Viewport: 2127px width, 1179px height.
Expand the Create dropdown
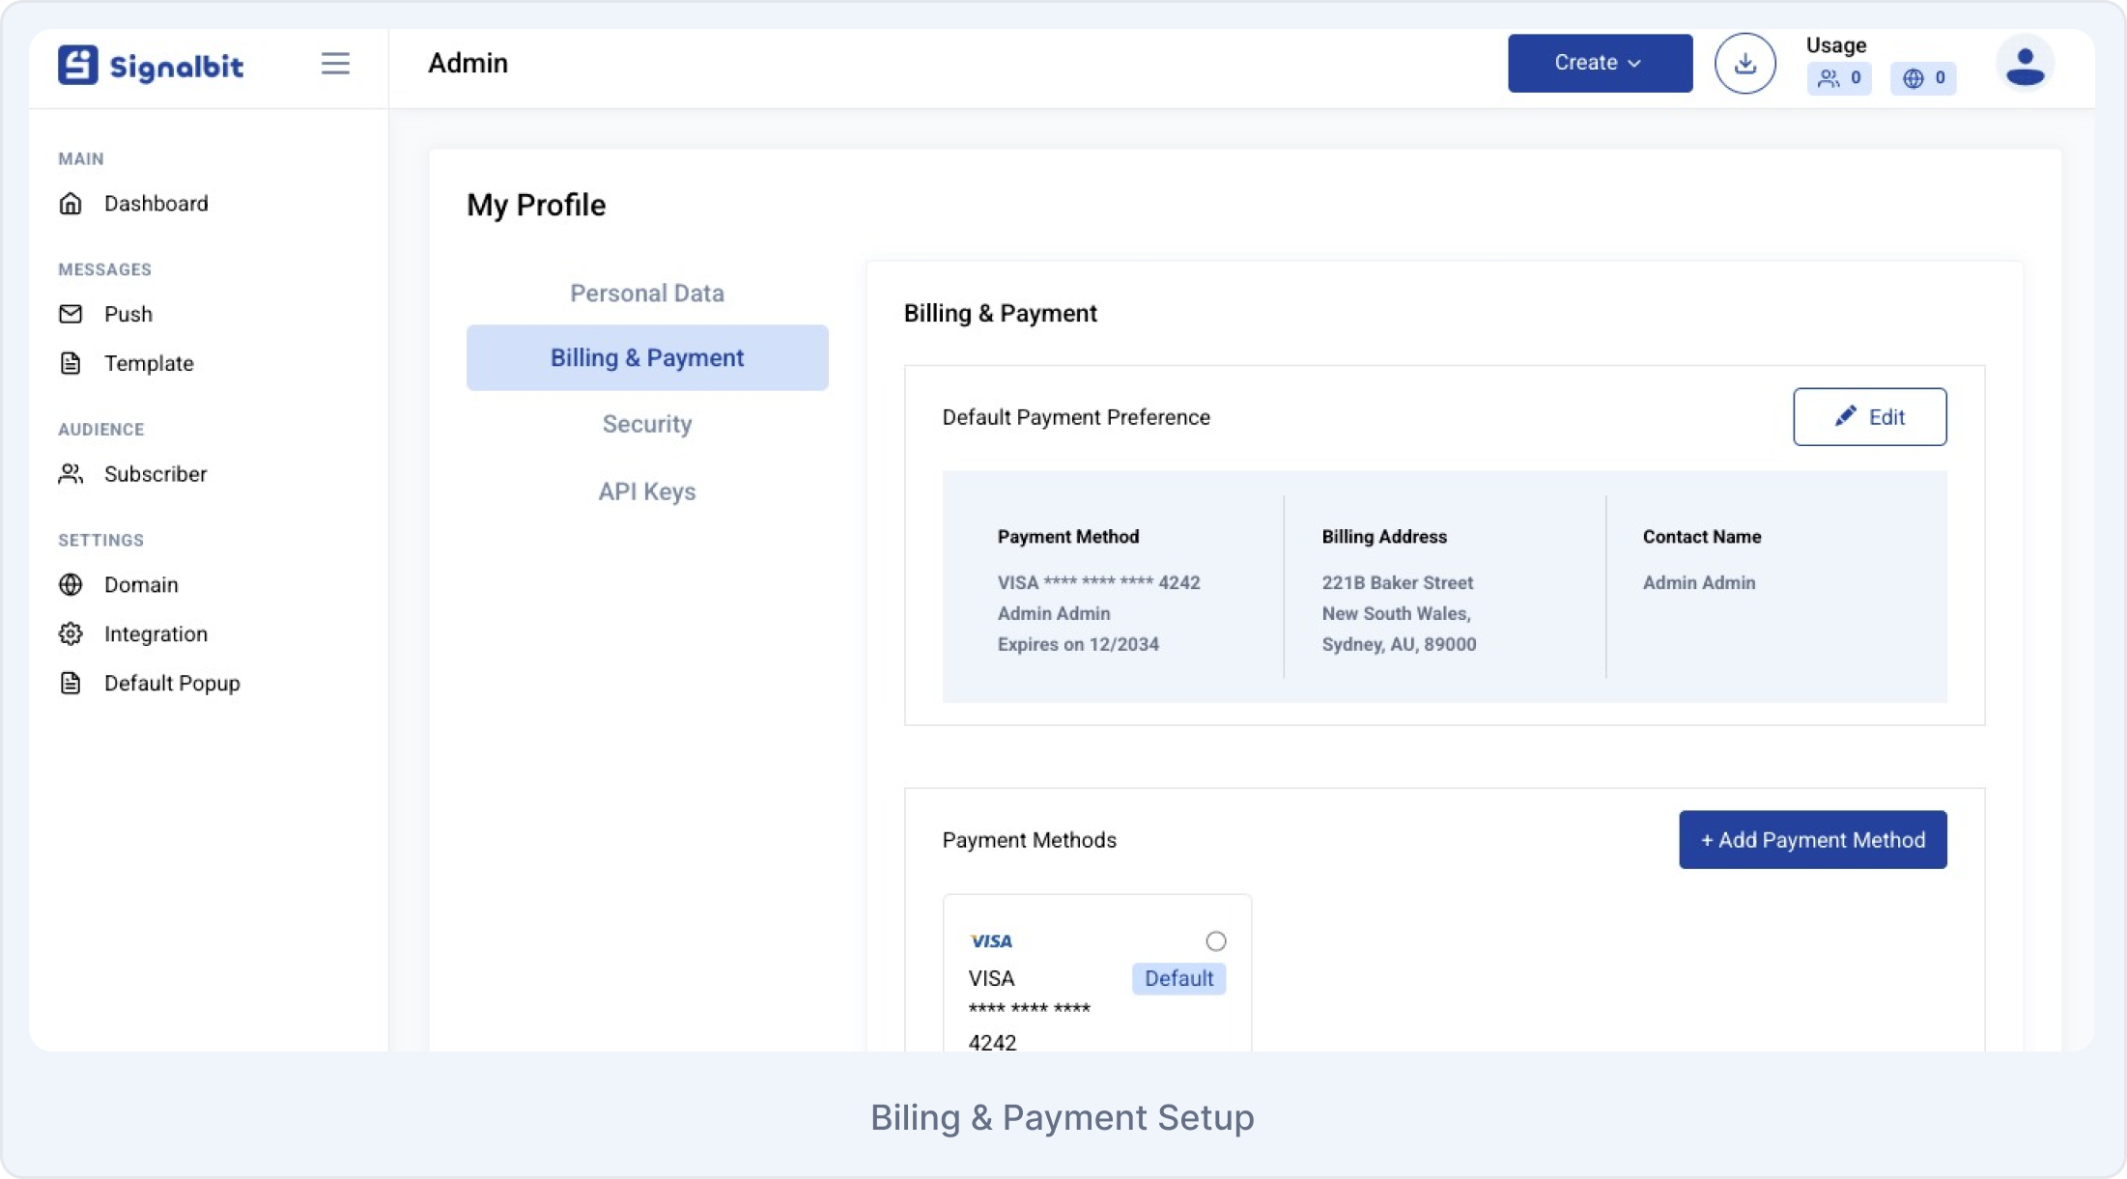pos(1599,63)
